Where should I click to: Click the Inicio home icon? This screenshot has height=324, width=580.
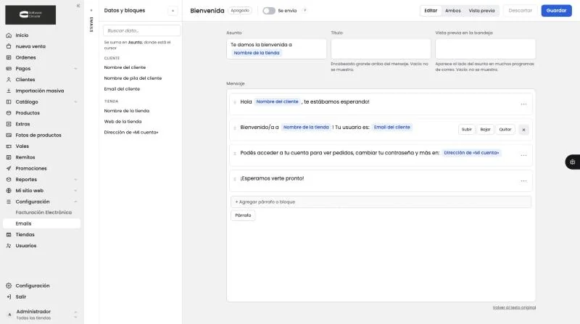[9, 36]
